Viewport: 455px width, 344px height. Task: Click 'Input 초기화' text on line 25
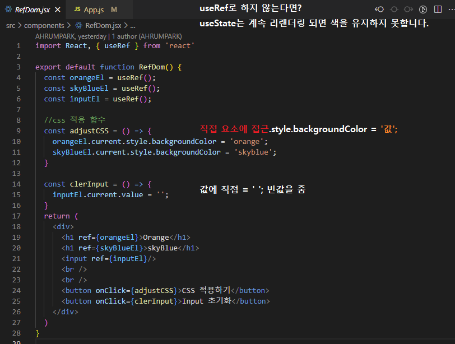[x=206, y=301]
